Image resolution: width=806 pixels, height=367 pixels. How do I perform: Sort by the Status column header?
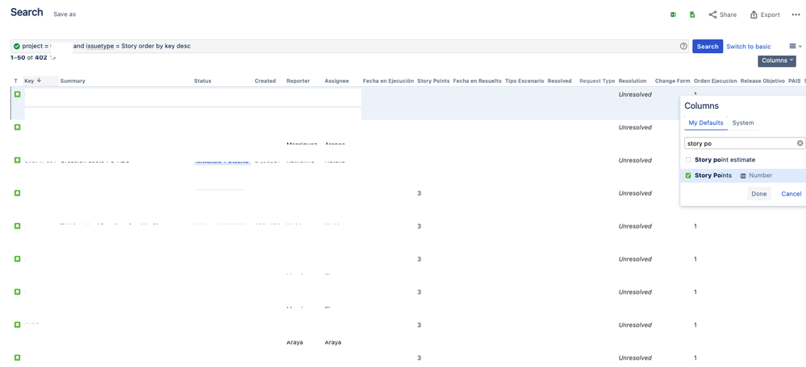(203, 81)
